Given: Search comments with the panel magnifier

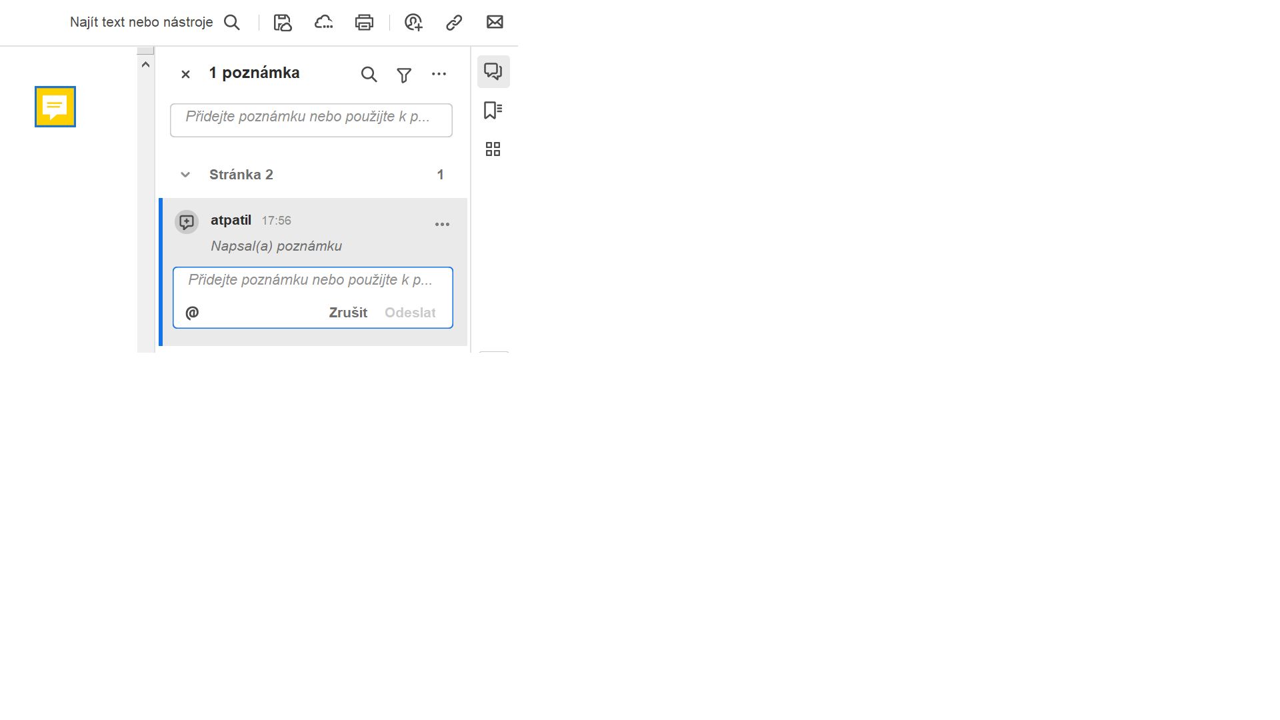Looking at the screenshot, I should [x=369, y=75].
